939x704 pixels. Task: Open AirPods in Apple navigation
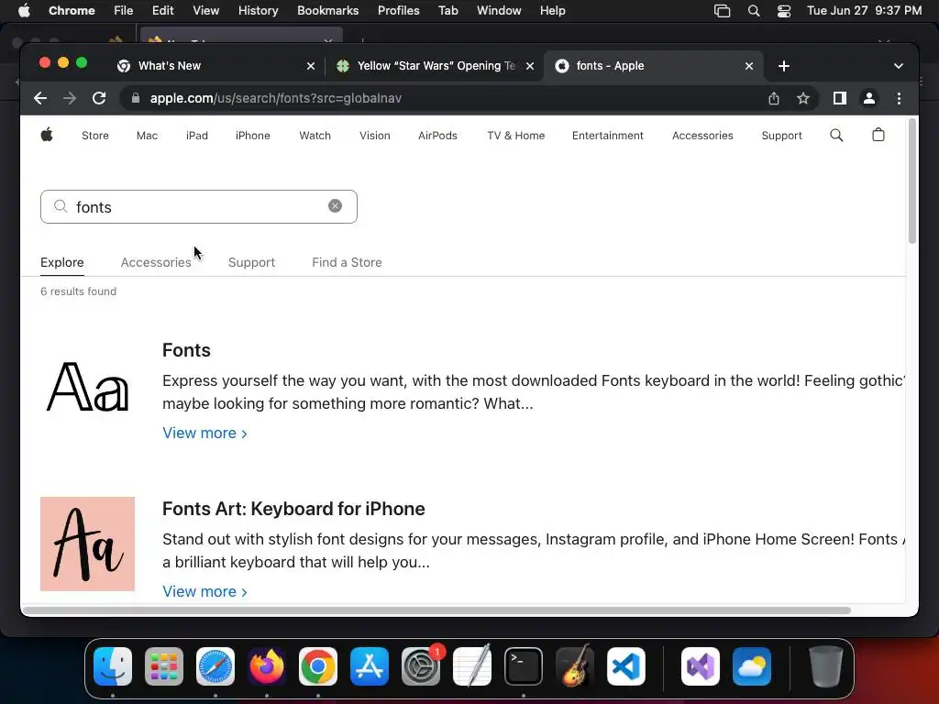tap(437, 136)
